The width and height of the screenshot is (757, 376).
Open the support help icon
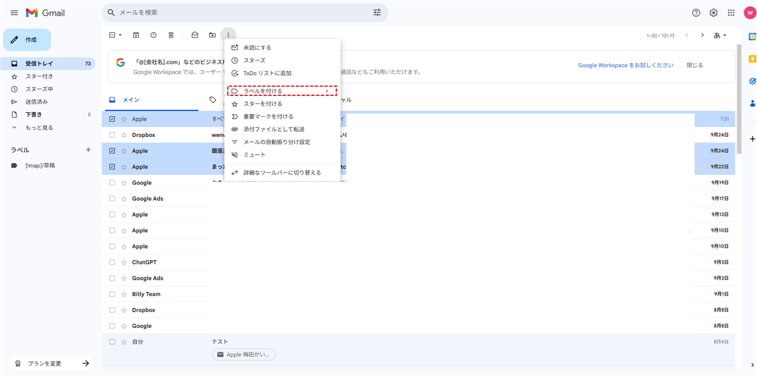[696, 13]
